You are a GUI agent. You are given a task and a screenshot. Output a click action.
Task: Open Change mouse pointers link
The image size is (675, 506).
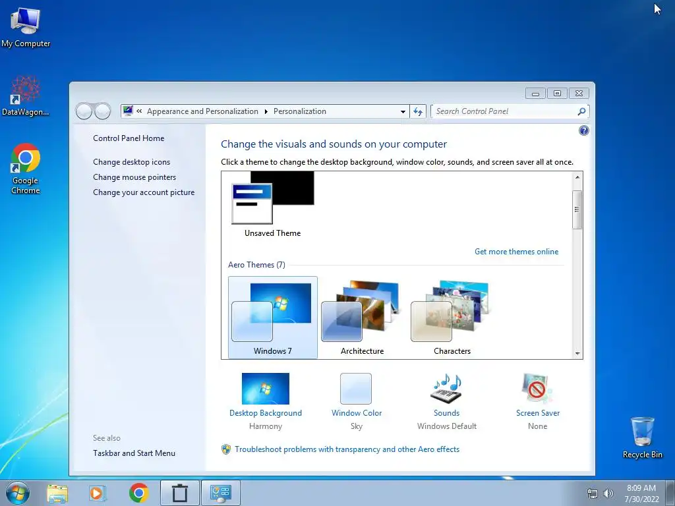click(x=134, y=177)
